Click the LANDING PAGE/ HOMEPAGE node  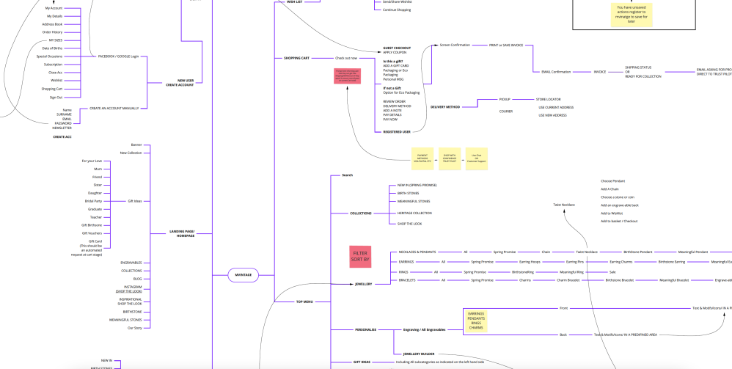click(x=182, y=233)
